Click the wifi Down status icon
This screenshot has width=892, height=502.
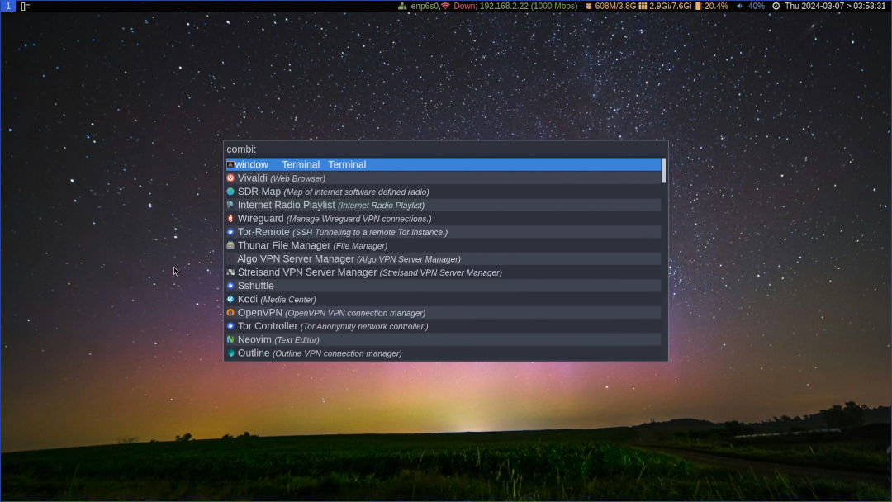(x=445, y=7)
